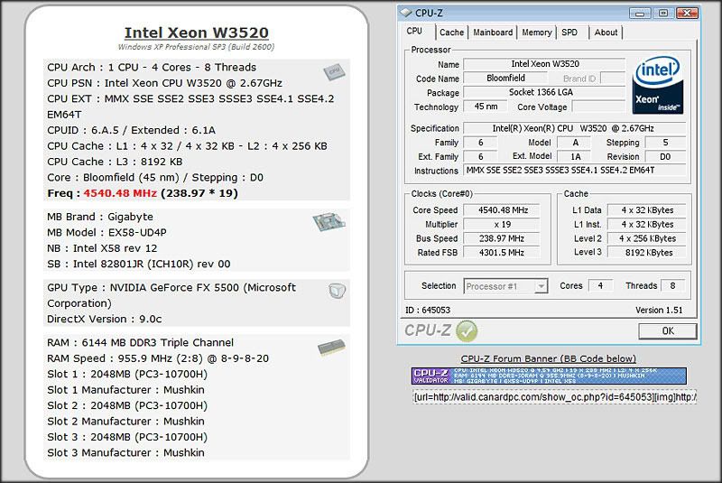Click the L1 Inst. cache value

click(x=647, y=225)
